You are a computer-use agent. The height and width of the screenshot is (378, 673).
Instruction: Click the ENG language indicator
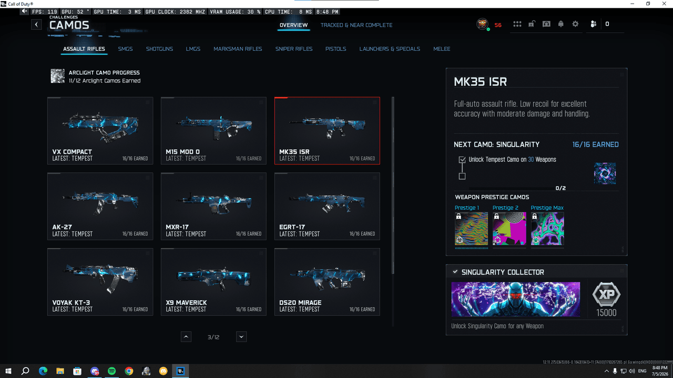(x=642, y=371)
